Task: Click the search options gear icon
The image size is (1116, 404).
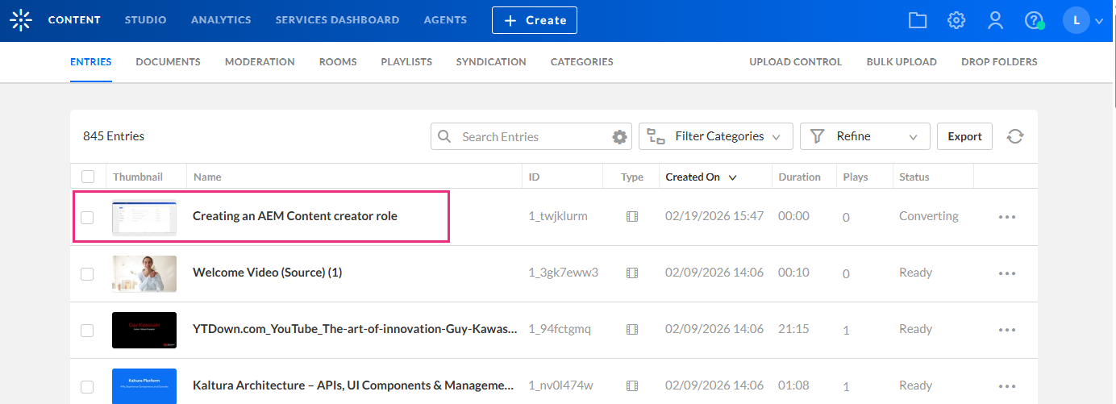Action: click(x=619, y=137)
